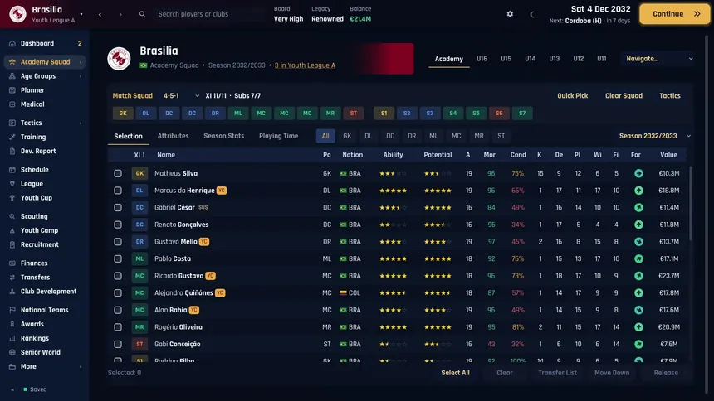This screenshot has height=401, width=714.
Task: Open the Medical sidebar icon
Action: pos(12,104)
